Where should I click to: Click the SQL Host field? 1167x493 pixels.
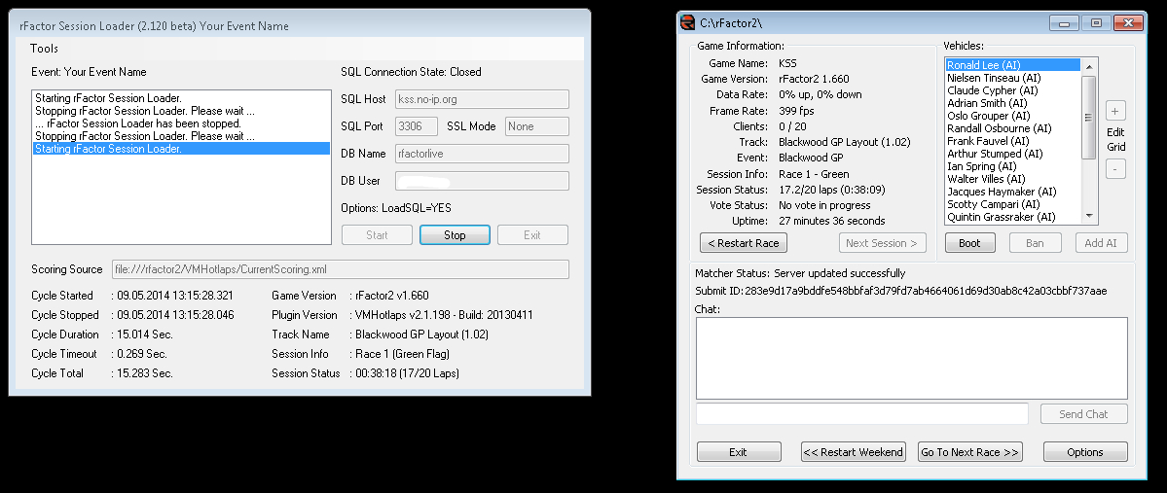point(482,99)
